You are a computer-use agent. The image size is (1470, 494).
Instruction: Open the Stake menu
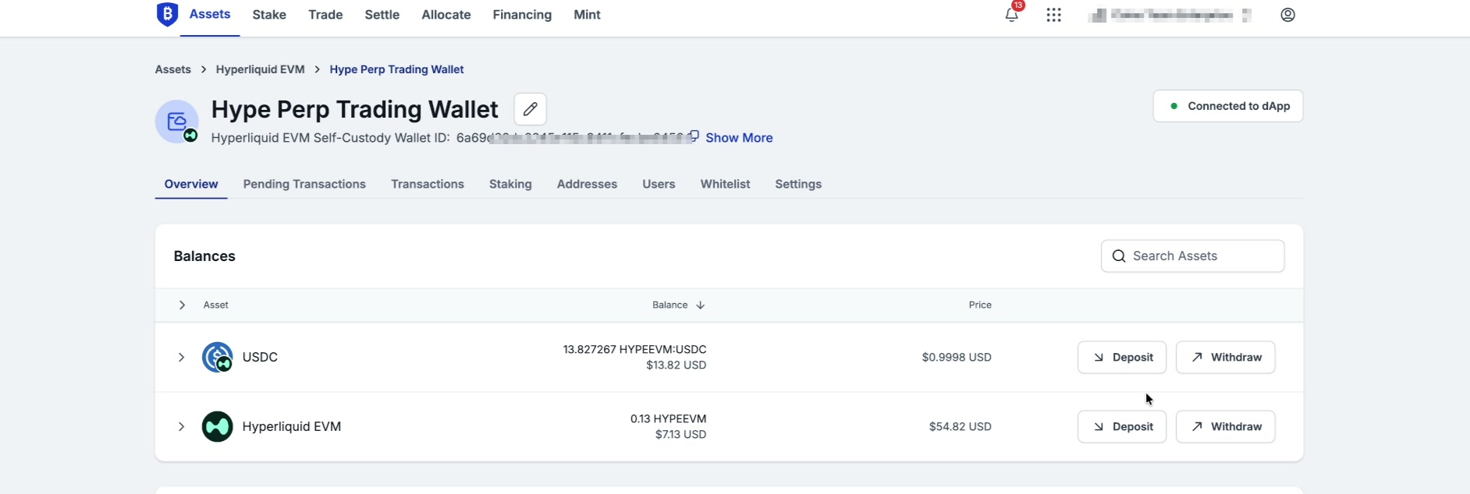click(269, 15)
